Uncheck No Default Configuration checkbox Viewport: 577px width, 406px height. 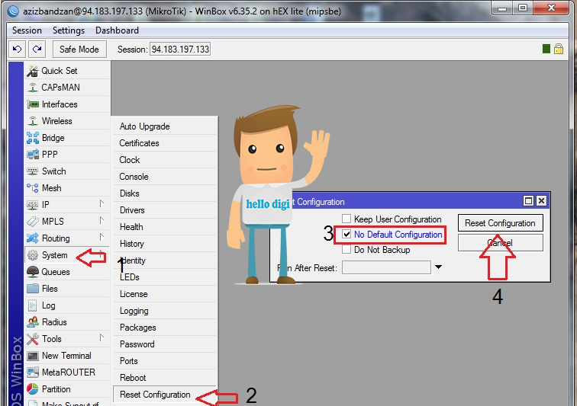[347, 235]
